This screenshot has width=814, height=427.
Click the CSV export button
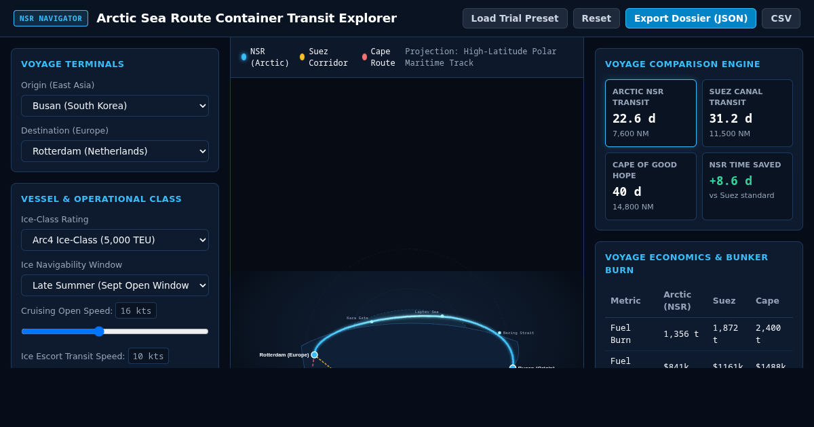781,18
